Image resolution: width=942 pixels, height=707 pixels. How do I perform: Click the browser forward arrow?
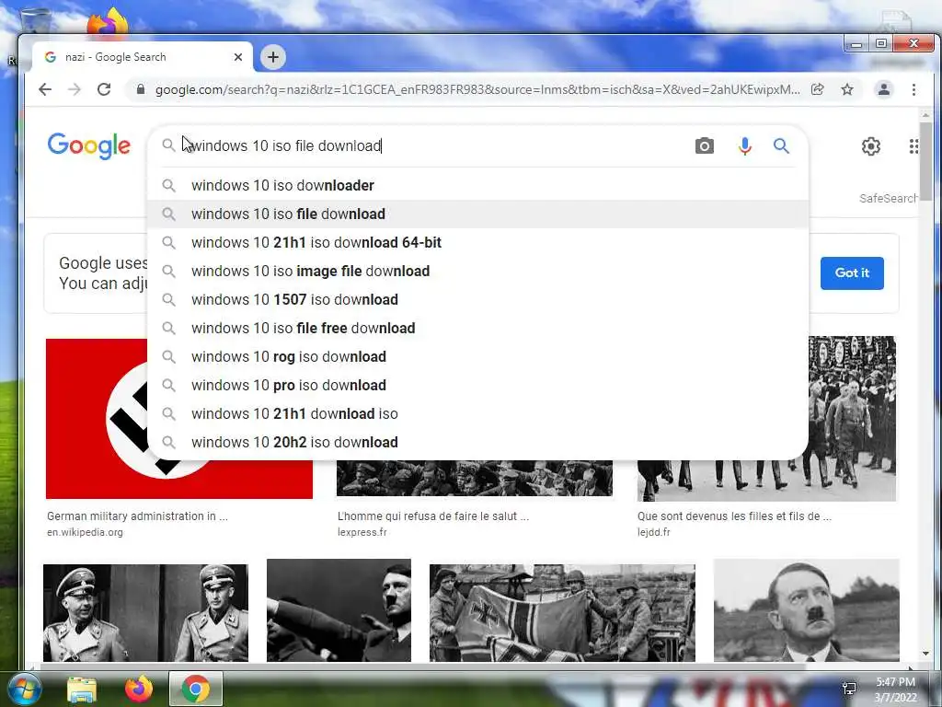[74, 89]
